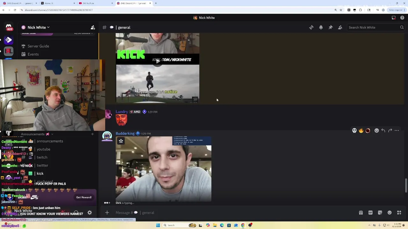
Task: Open the gift Nitro icon
Action: pos(361,212)
